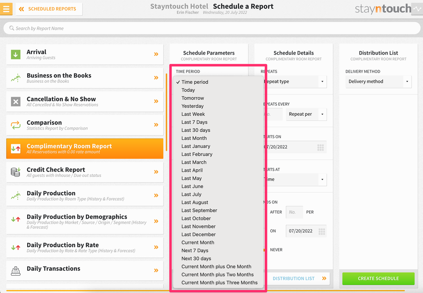Select Next 7 Days option
Viewport: 423px width, 293px height.
tap(195, 250)
